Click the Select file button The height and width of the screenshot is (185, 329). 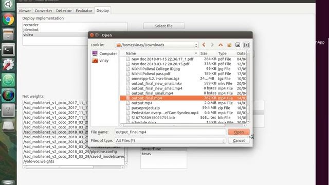(x=164, y=26)
